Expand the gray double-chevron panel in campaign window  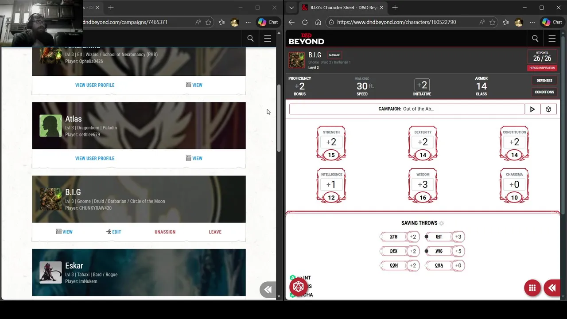tap(268, 290)
